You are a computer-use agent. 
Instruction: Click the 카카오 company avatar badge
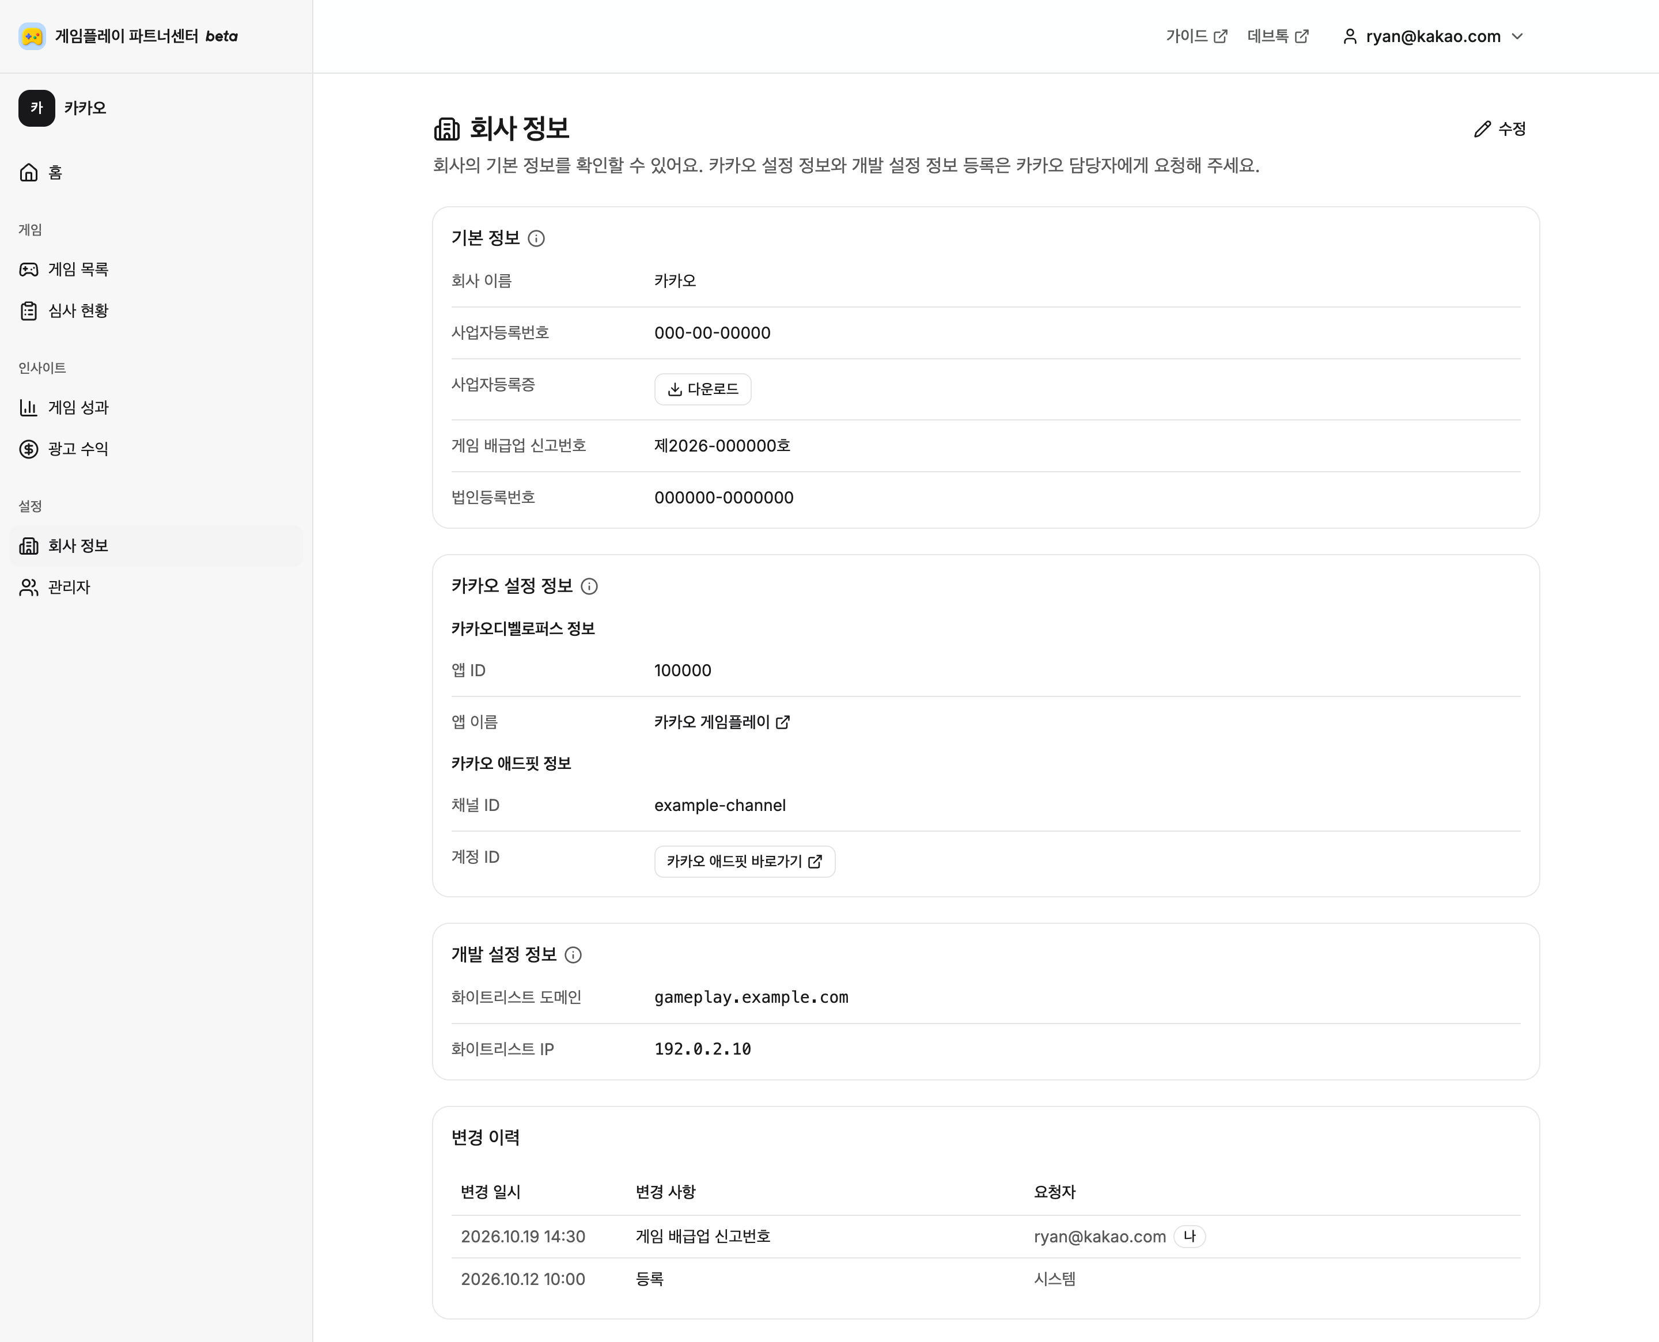pyautogui.click(x=36, y=108)
